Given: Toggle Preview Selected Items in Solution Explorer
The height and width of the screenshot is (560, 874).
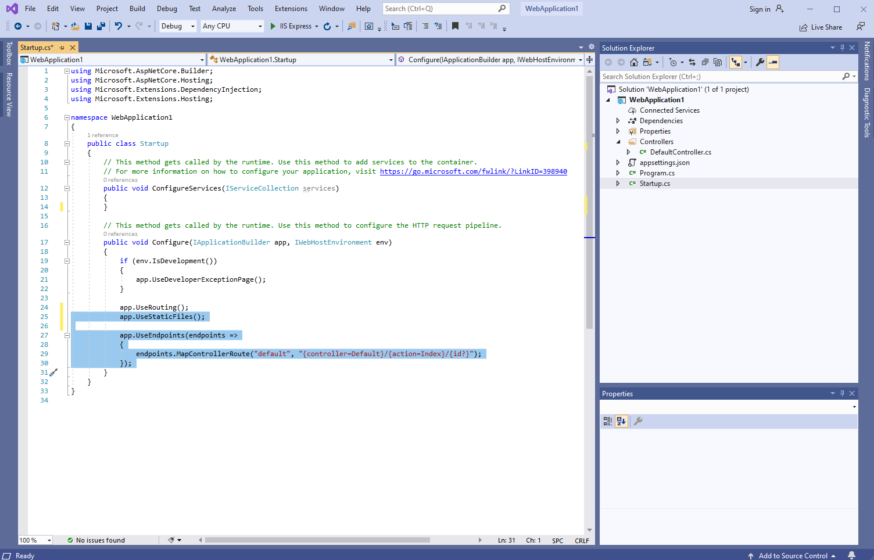Looking at the screenshot, I should [x=773, y=62].
